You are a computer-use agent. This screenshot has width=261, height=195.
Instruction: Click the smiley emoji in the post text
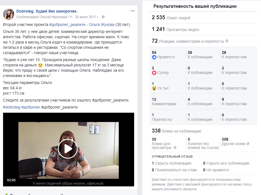[40, 65]
